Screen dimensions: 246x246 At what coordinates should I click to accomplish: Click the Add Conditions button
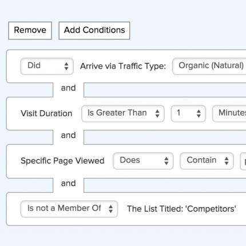(94, 30)
